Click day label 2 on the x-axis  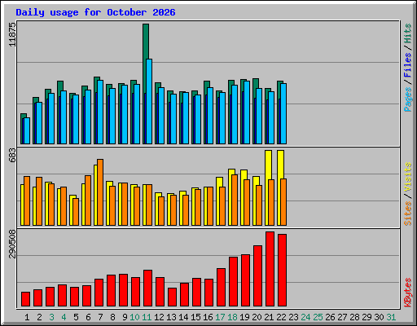point(39,317)
